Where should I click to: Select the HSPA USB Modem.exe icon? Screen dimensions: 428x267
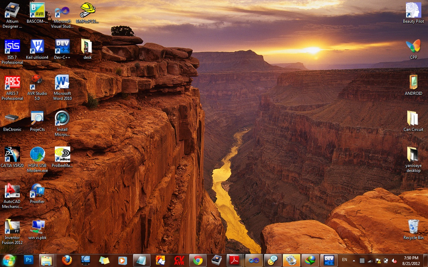tap(37, 160)
